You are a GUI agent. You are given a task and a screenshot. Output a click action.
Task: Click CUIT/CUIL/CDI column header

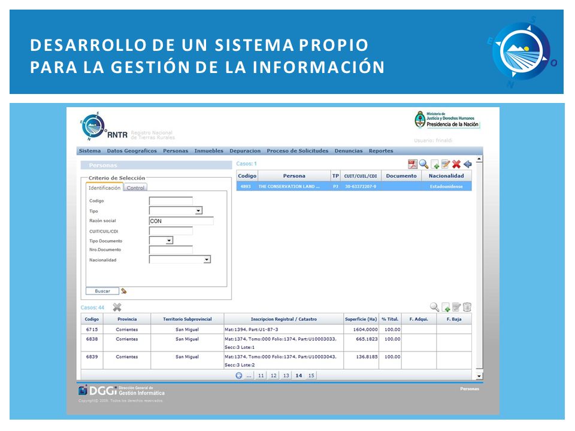point(361,176)
